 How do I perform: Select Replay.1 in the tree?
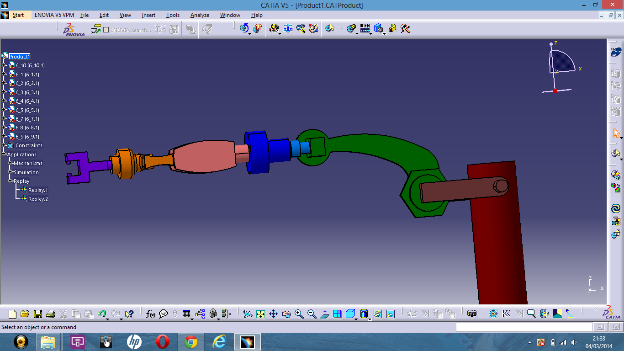[x=38, y=190]
